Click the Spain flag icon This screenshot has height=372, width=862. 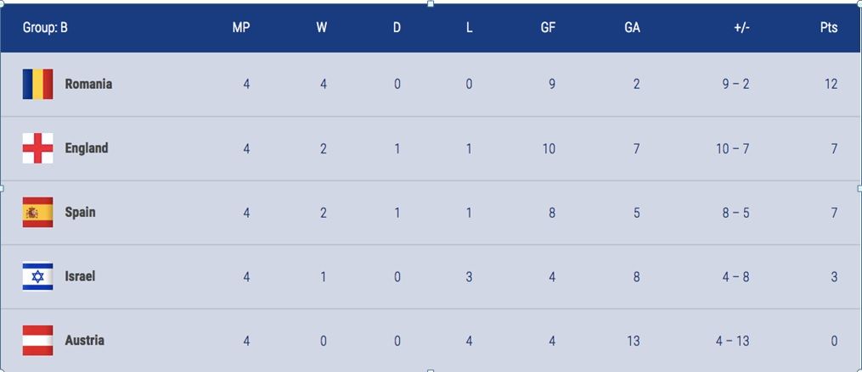(x=37, y=213)
